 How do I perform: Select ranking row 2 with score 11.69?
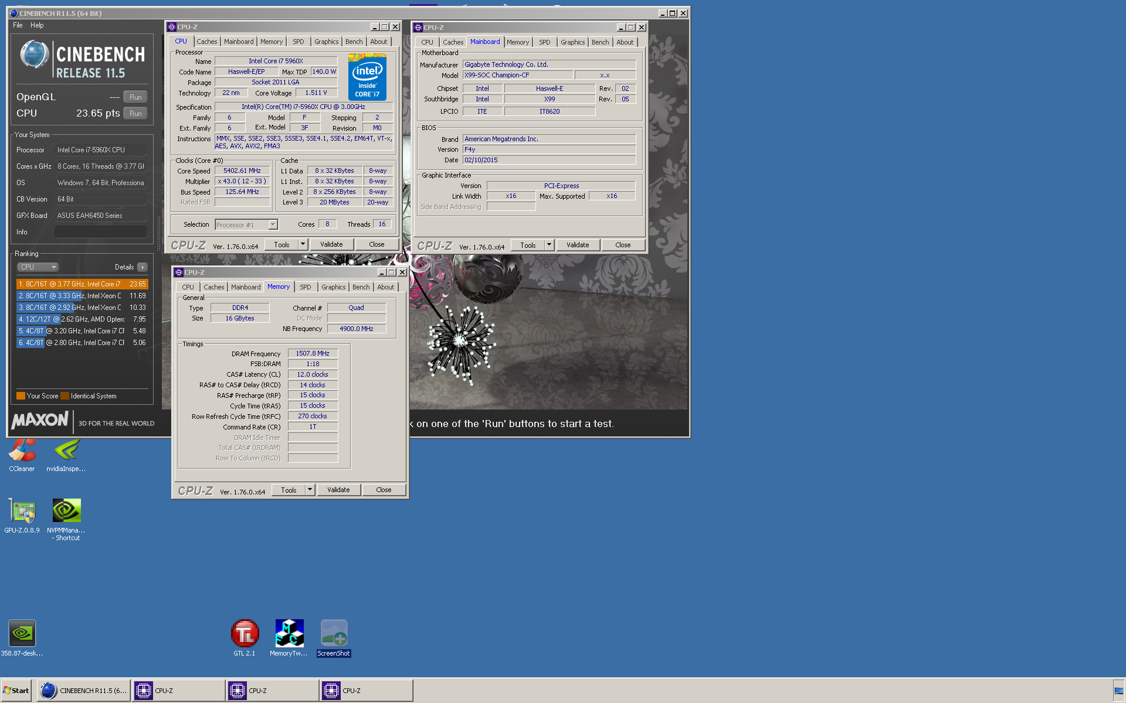82,296
